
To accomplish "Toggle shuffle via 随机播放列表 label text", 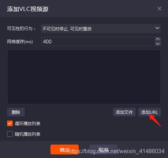I will [x=28, y=134].
